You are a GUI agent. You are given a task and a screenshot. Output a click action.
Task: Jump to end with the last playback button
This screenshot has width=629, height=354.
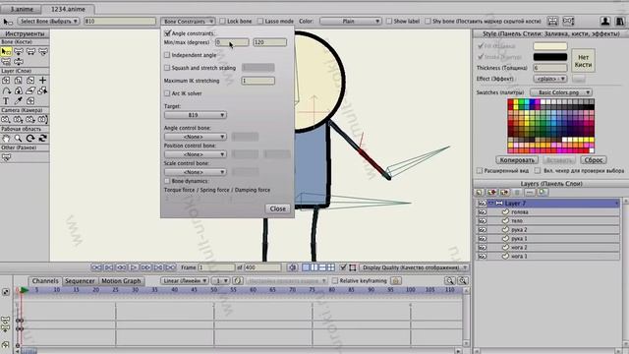pyautogui.click(x=170, y=267)
